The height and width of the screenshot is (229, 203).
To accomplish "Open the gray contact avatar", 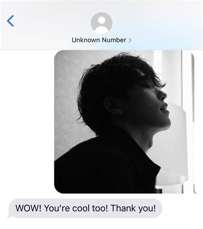I will tap(101, 23).
